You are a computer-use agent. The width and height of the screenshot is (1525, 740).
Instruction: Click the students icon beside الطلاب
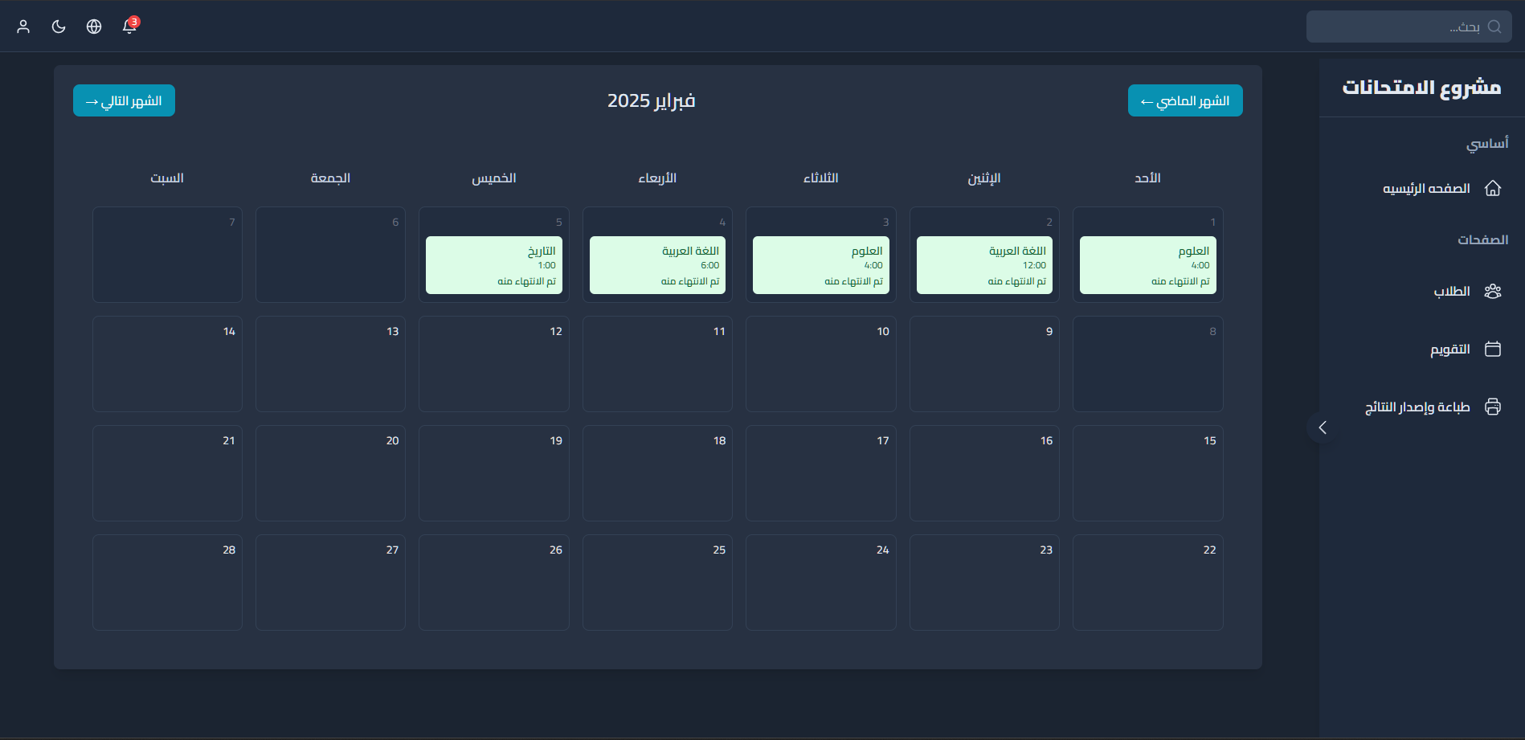click(x=1494, y=291)
